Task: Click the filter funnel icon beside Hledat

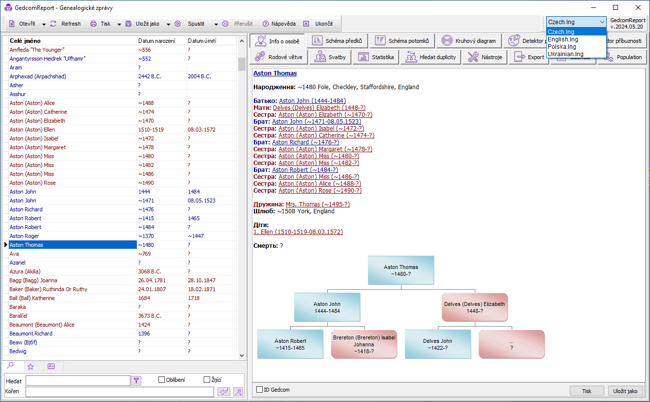Action: click(136, 380)
